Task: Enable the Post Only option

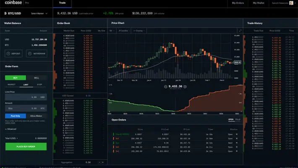Action: click(x=16, y=116)
